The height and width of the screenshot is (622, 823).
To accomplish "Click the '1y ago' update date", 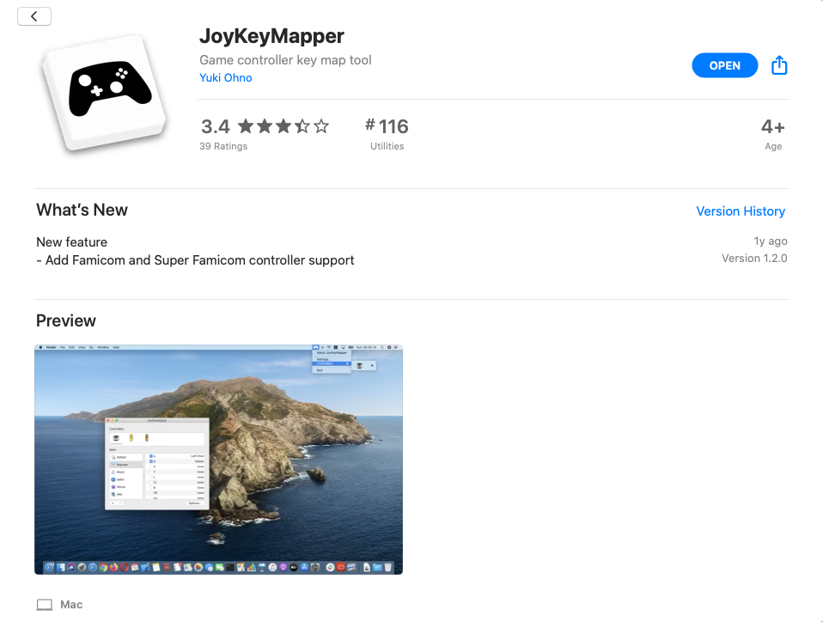I will [771, 241].
